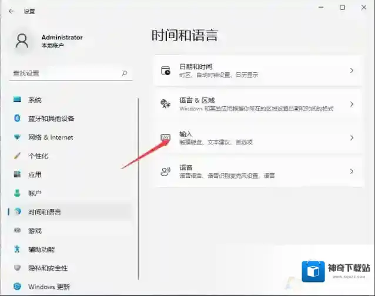Open 隐私和安全性 settings
Screen dimensions: 375x296
tap(48, 268)
